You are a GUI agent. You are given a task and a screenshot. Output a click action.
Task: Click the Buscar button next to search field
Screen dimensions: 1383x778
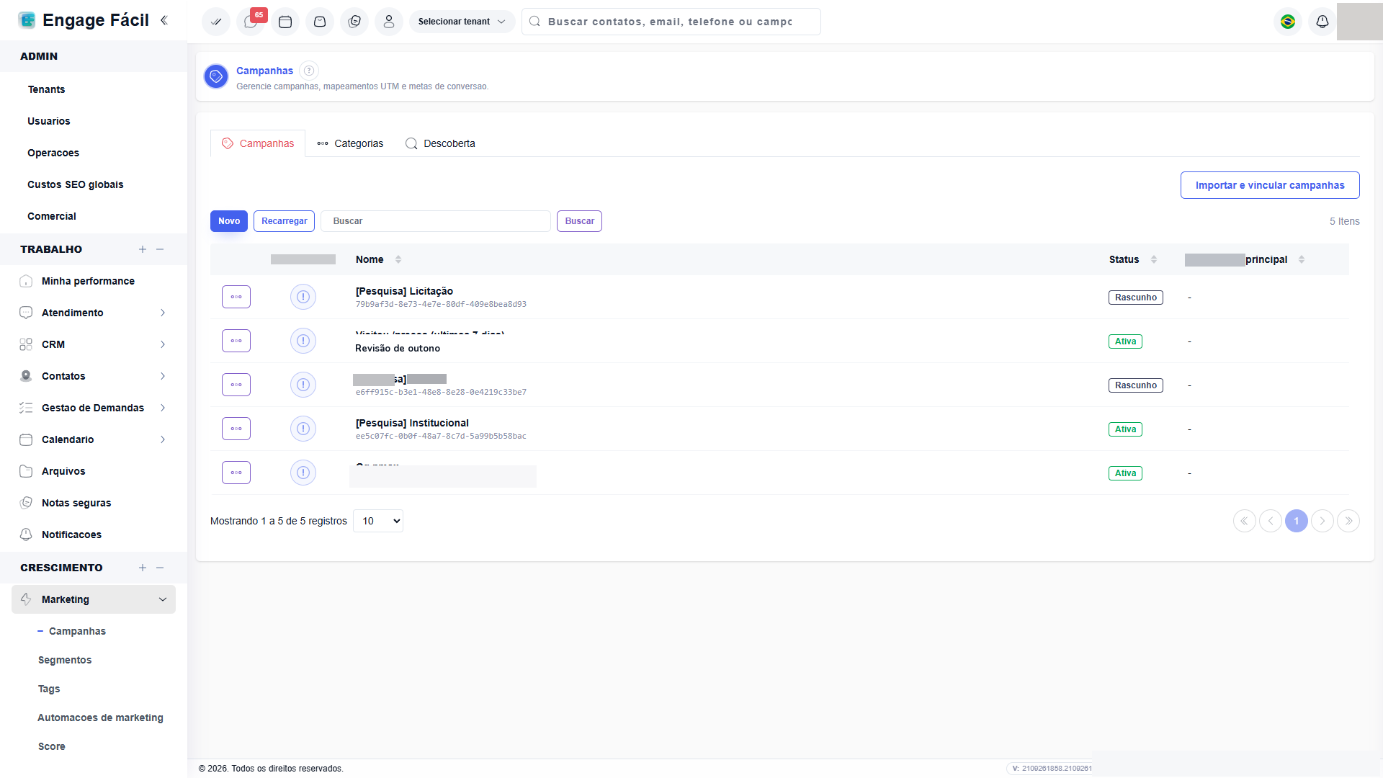[579, 221]
